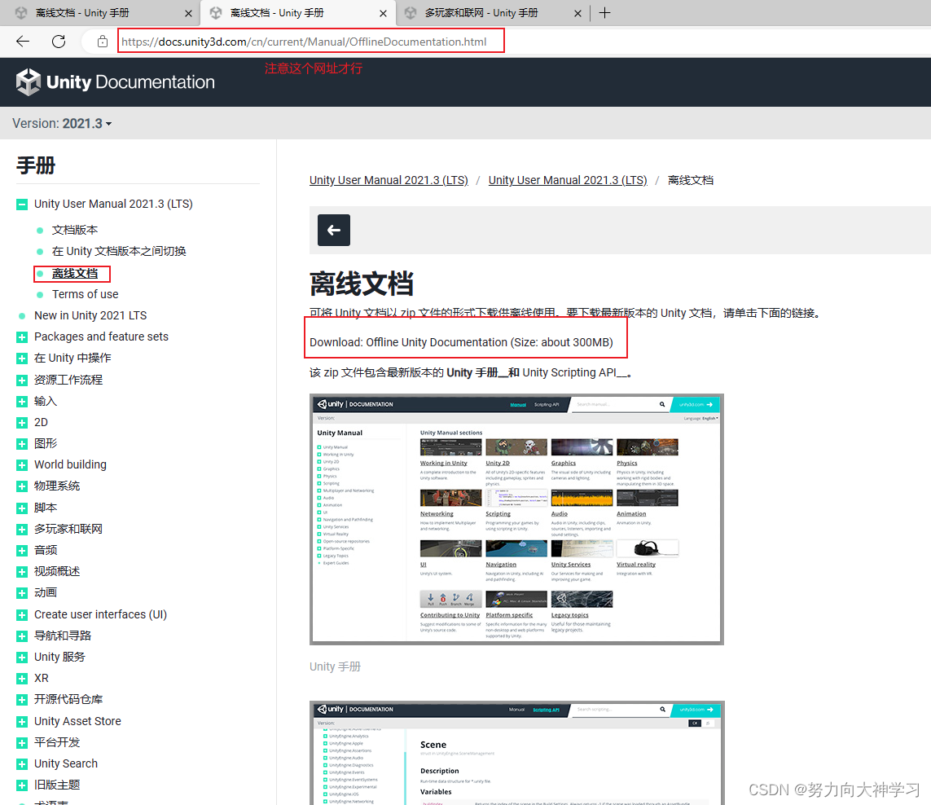Expand the Unity Search section
Viewport: 931px width, 805px height.
pyautogui.click(x=22, y=764)
